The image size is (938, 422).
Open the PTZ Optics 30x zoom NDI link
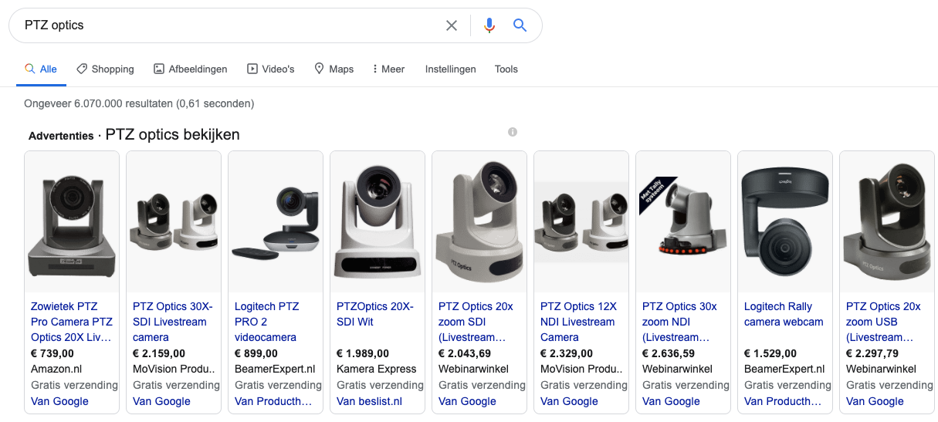679,322
